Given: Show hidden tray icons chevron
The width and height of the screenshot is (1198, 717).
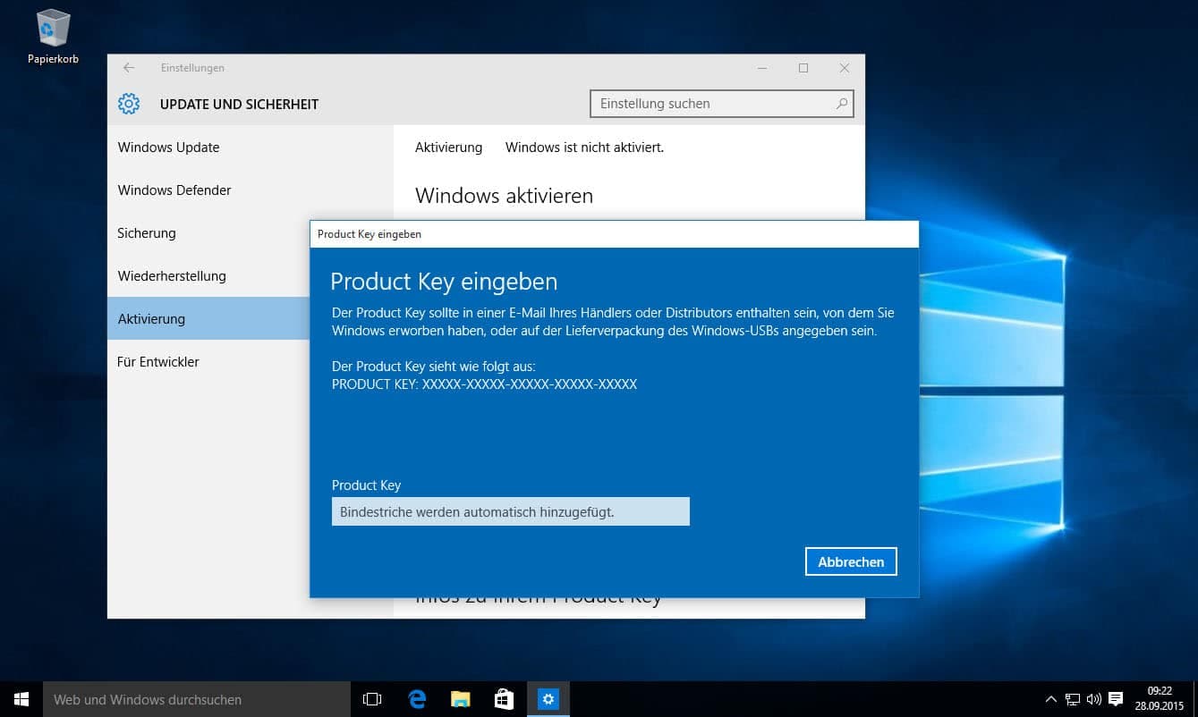Looking at the screenshot, I should tap(1050, 699).
